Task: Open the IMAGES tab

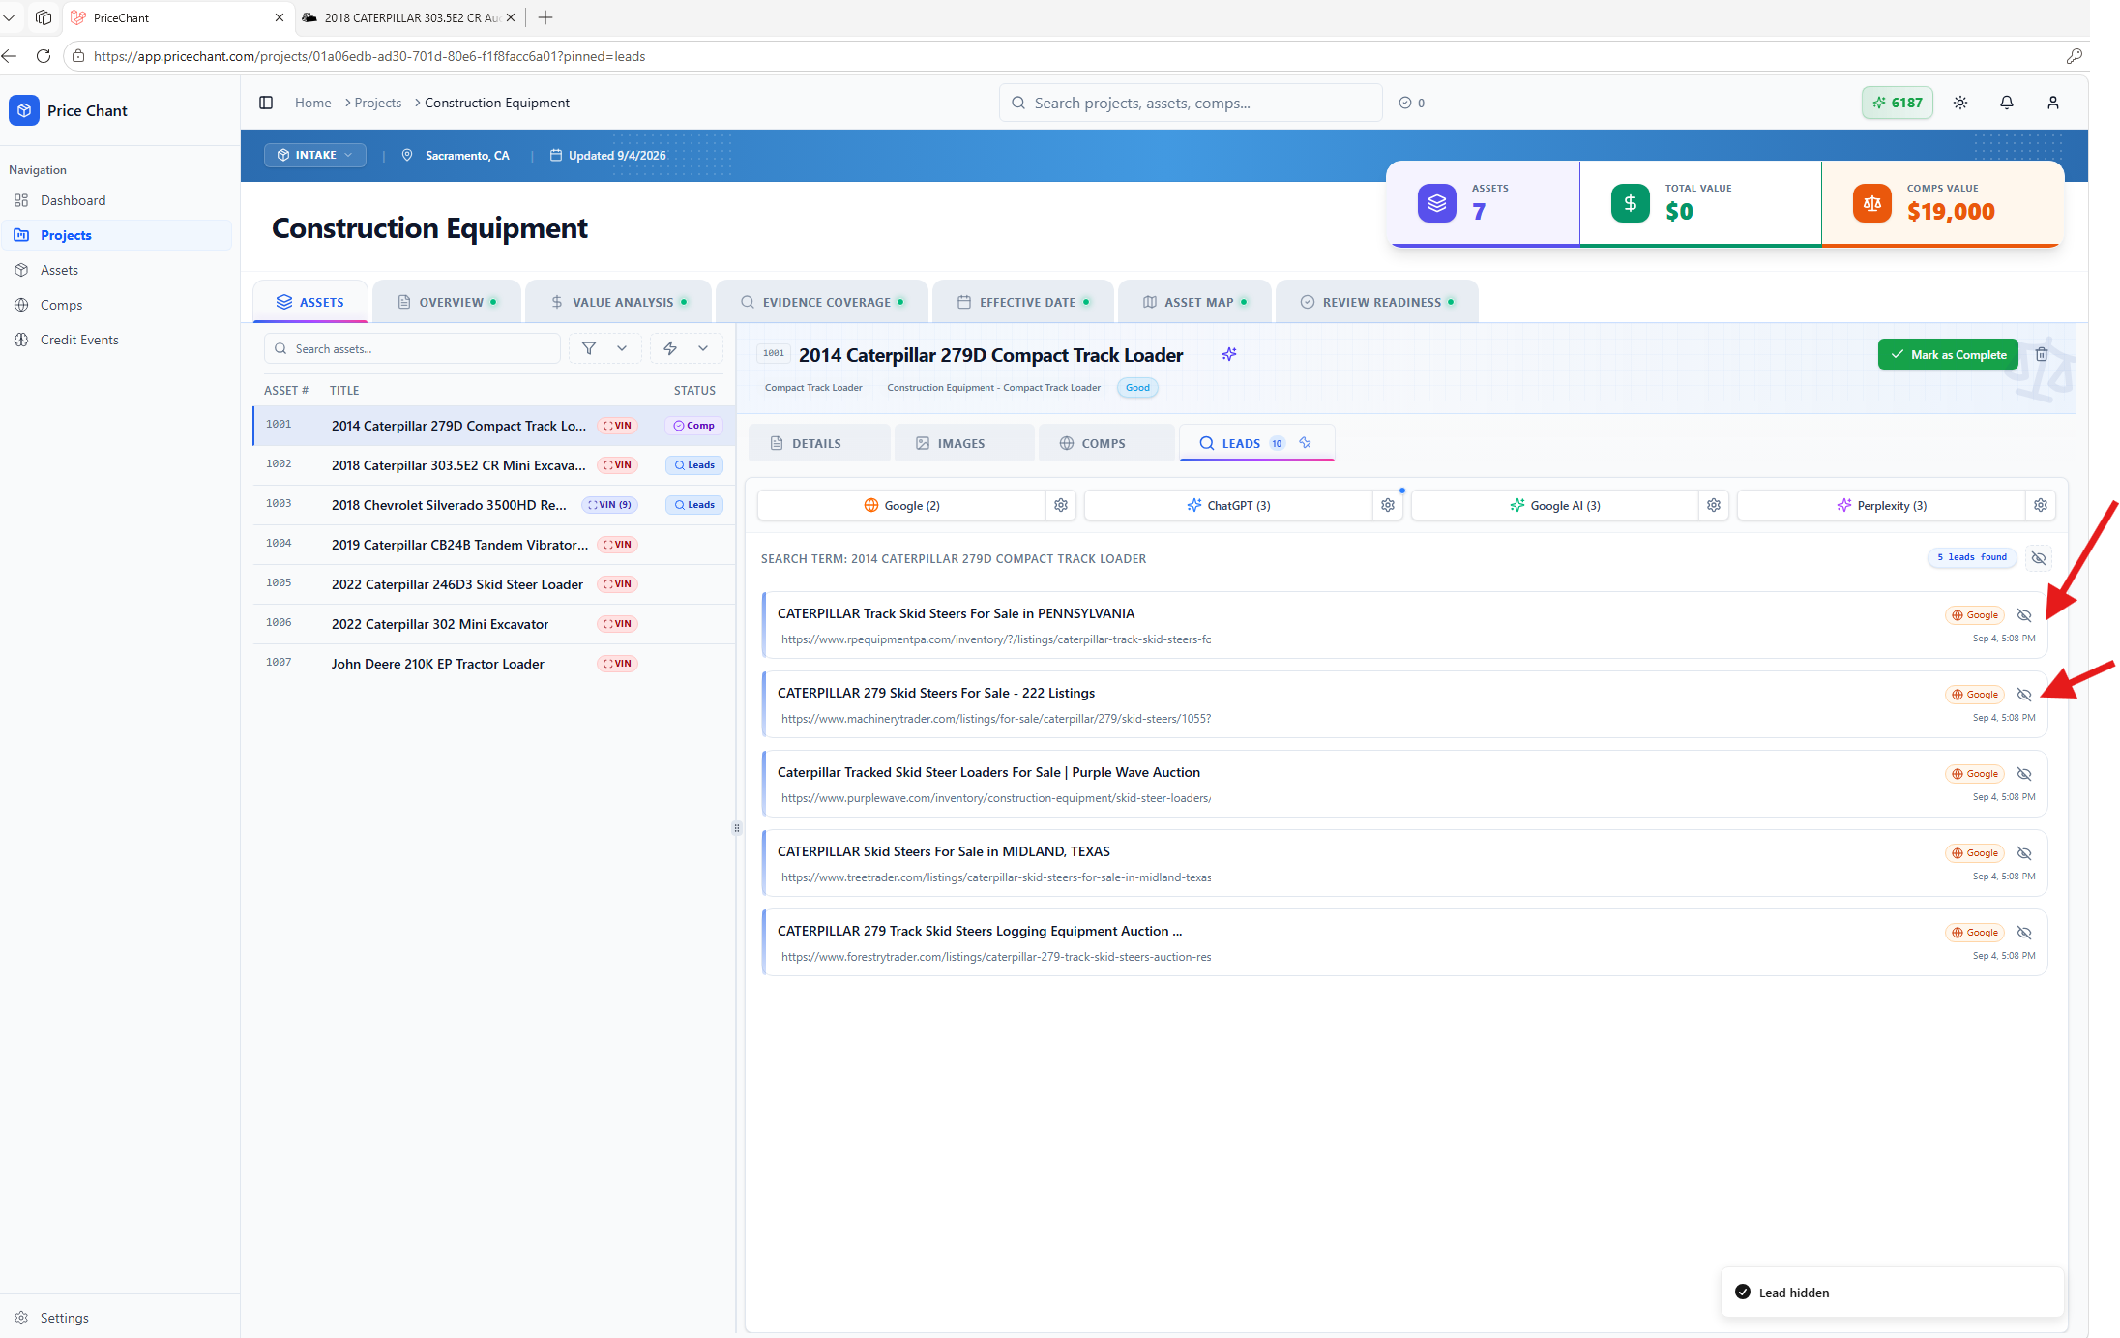Action: pos(964,443)
